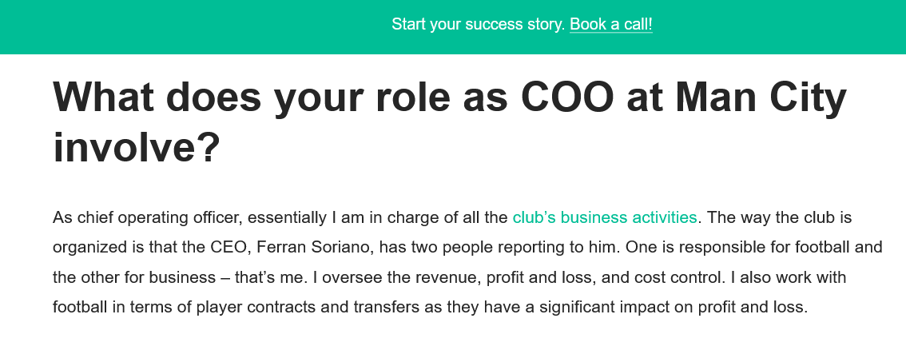Follow the 'club's business activities' link
Screen dimensions: 906x358
click(x=604, y=217)
